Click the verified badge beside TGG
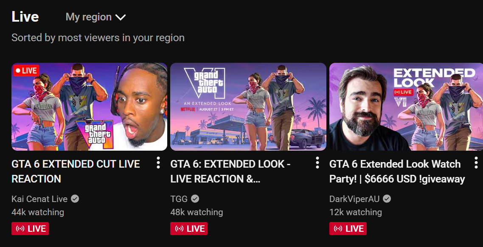Viewport: 483px width, 247px height. pos(195,199)
